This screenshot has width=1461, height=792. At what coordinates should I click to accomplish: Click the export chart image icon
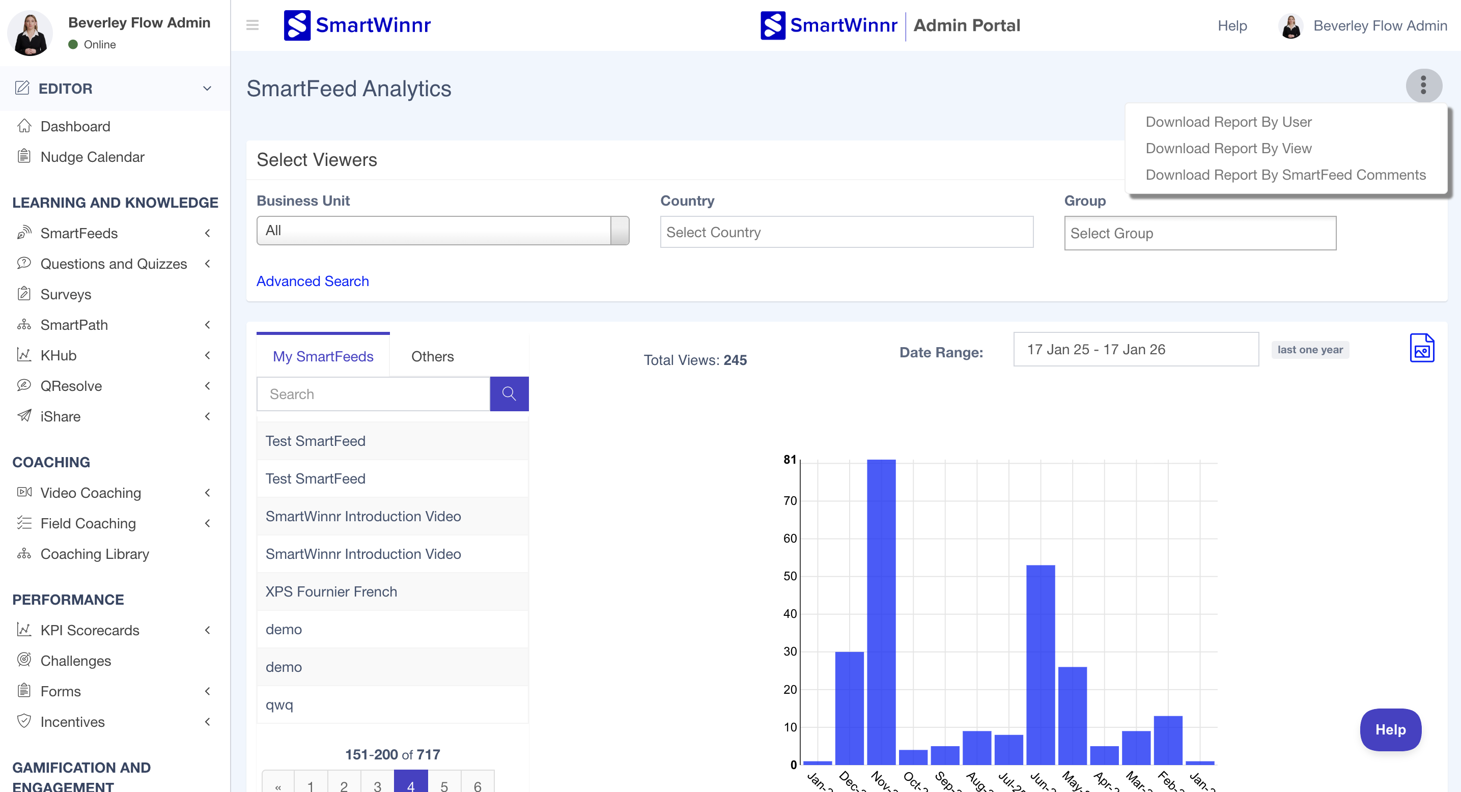point(1421,348)
